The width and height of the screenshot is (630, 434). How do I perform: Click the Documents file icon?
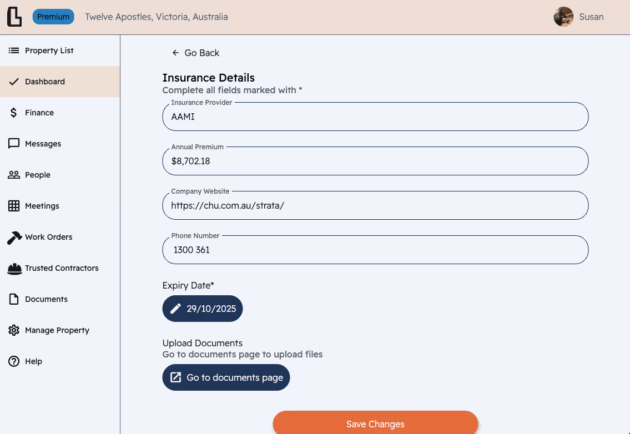pyautogui.click(x=14, y=299)
